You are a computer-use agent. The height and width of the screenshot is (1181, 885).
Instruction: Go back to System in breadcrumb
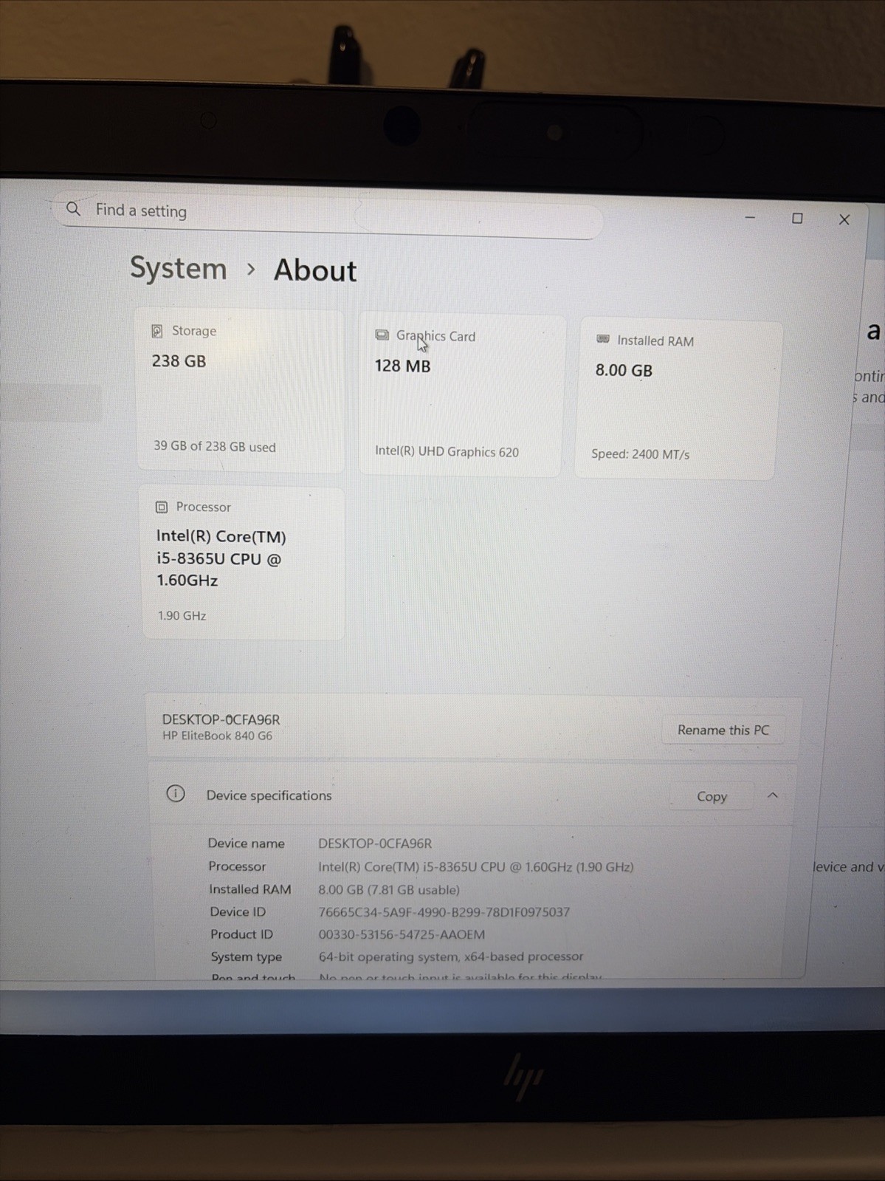coord(179,267)
